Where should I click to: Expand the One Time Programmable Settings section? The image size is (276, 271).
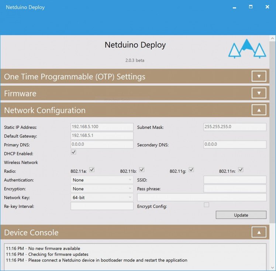point(259,76)
